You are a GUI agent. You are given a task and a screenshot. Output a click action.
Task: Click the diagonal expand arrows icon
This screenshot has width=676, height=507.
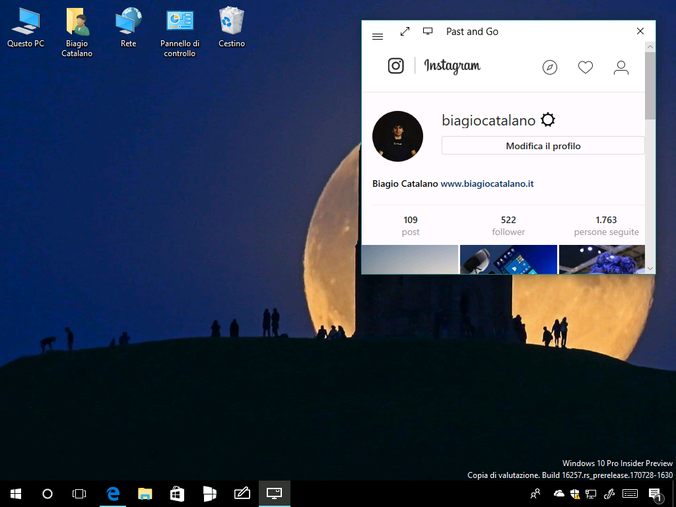tap(405, 32)
